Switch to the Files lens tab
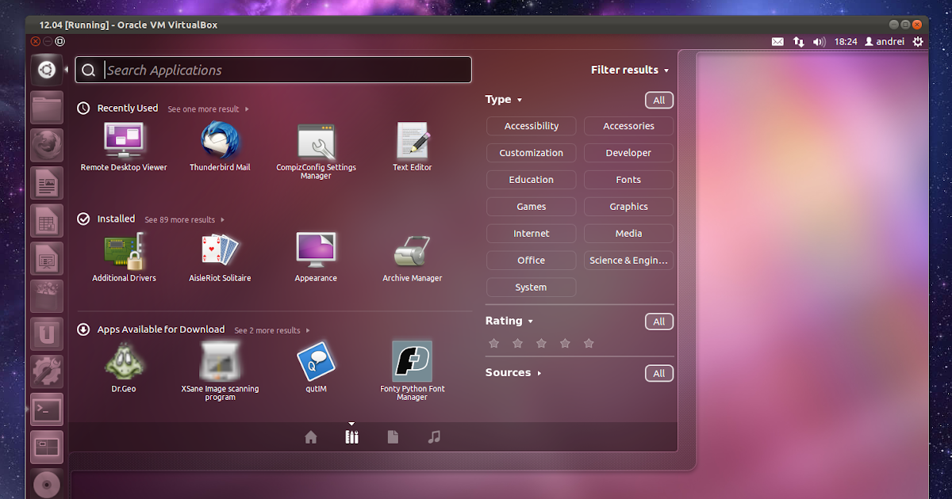The height and width of the screenshot is (499, 952). pos(393,436)
